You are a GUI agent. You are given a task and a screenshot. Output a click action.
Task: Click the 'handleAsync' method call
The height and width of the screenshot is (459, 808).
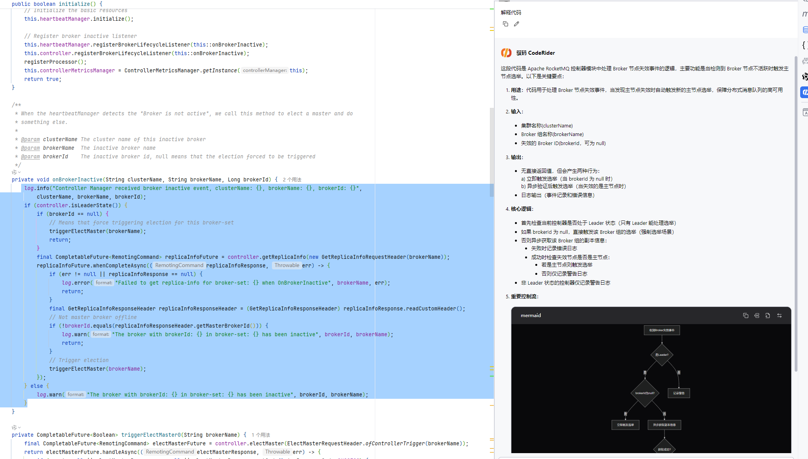point(120,452)
